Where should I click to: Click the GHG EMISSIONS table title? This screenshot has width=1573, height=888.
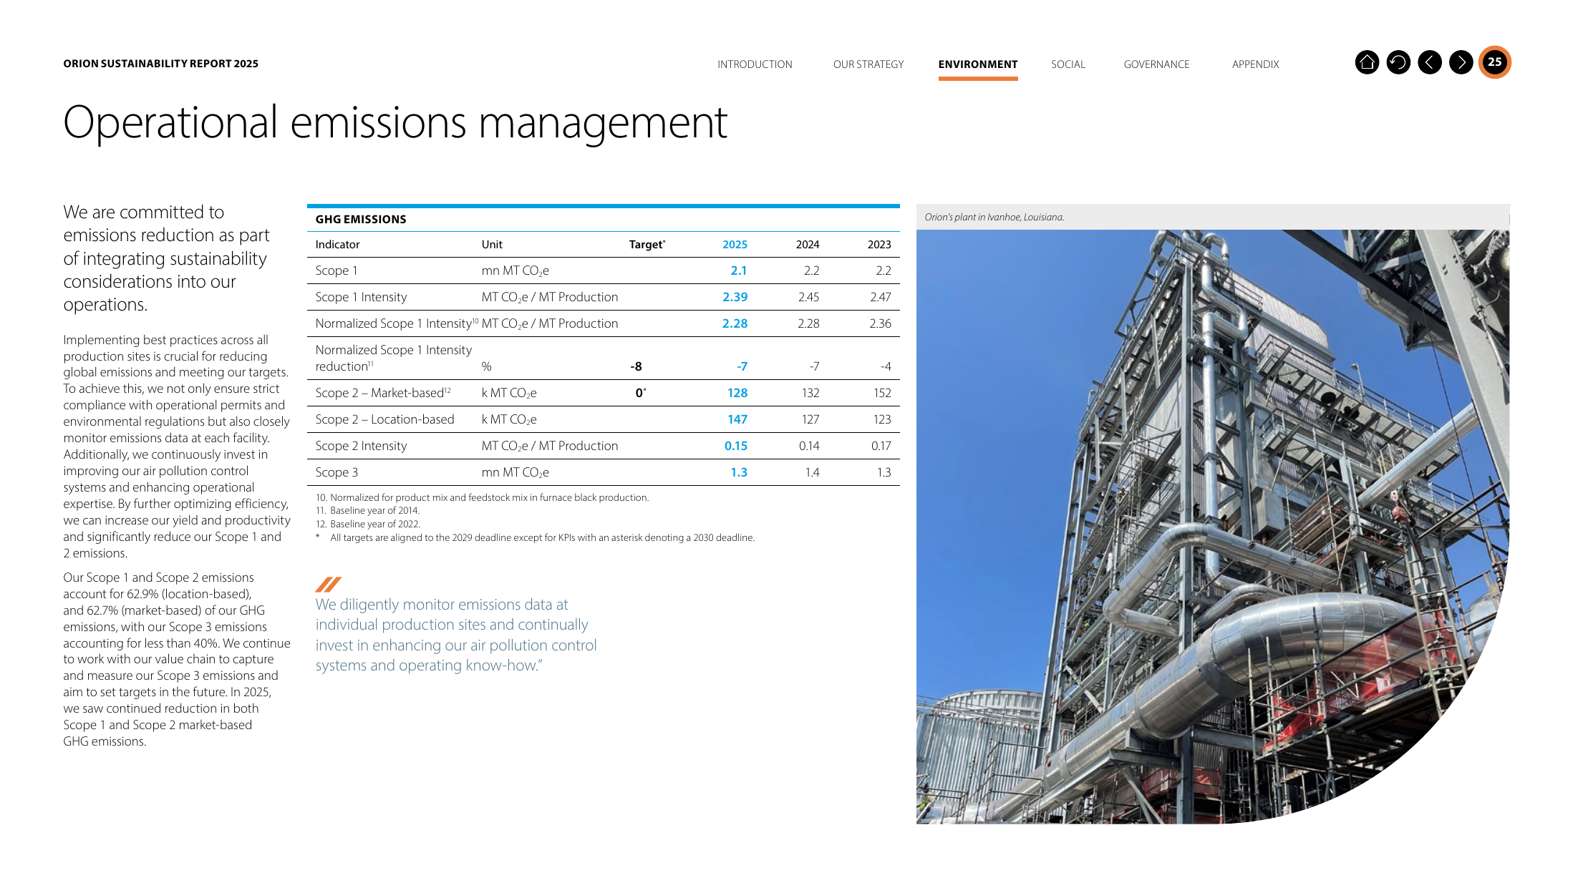[361, 220]
